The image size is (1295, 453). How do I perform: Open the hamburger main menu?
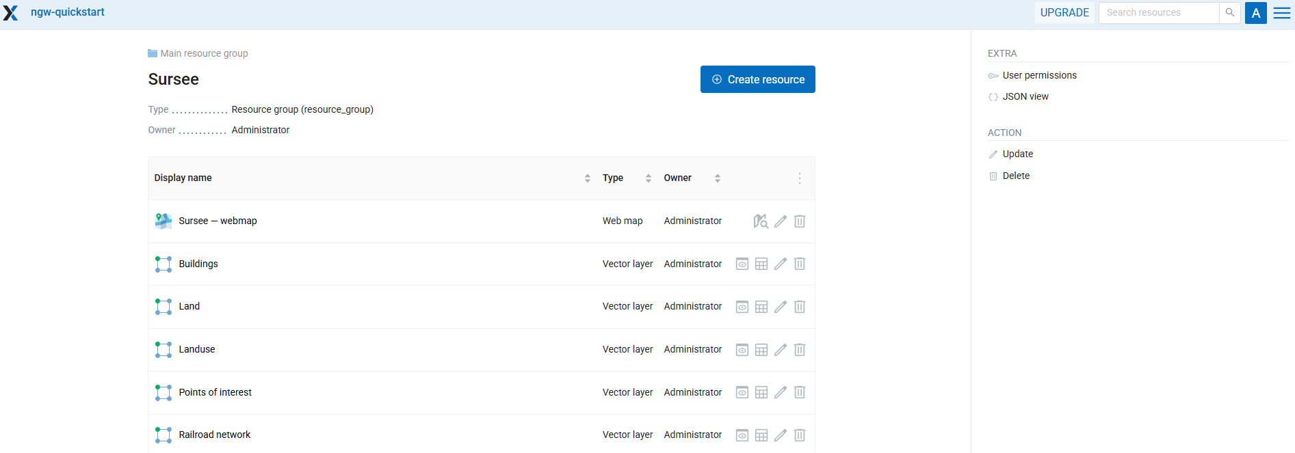pos(1281,13)
